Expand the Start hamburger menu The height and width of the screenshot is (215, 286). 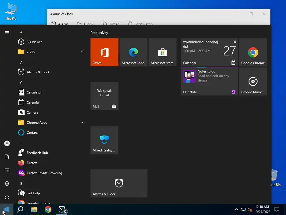coord(7,32)
